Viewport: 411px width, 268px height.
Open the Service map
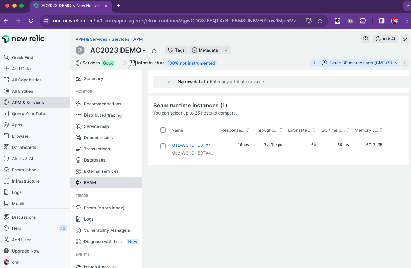[92, 126]
